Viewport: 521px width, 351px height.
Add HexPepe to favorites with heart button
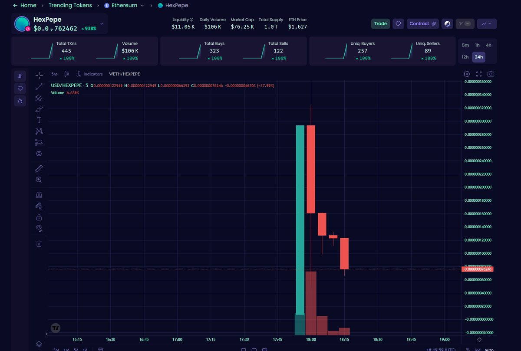[399, 24]
